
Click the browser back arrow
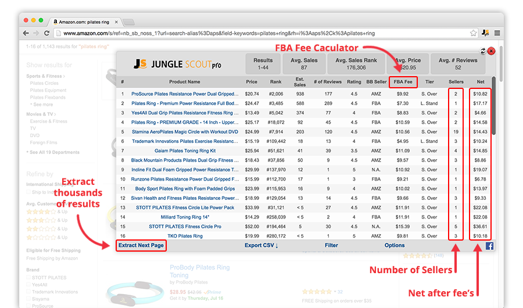pyautogui.click(x=26, y=33)
